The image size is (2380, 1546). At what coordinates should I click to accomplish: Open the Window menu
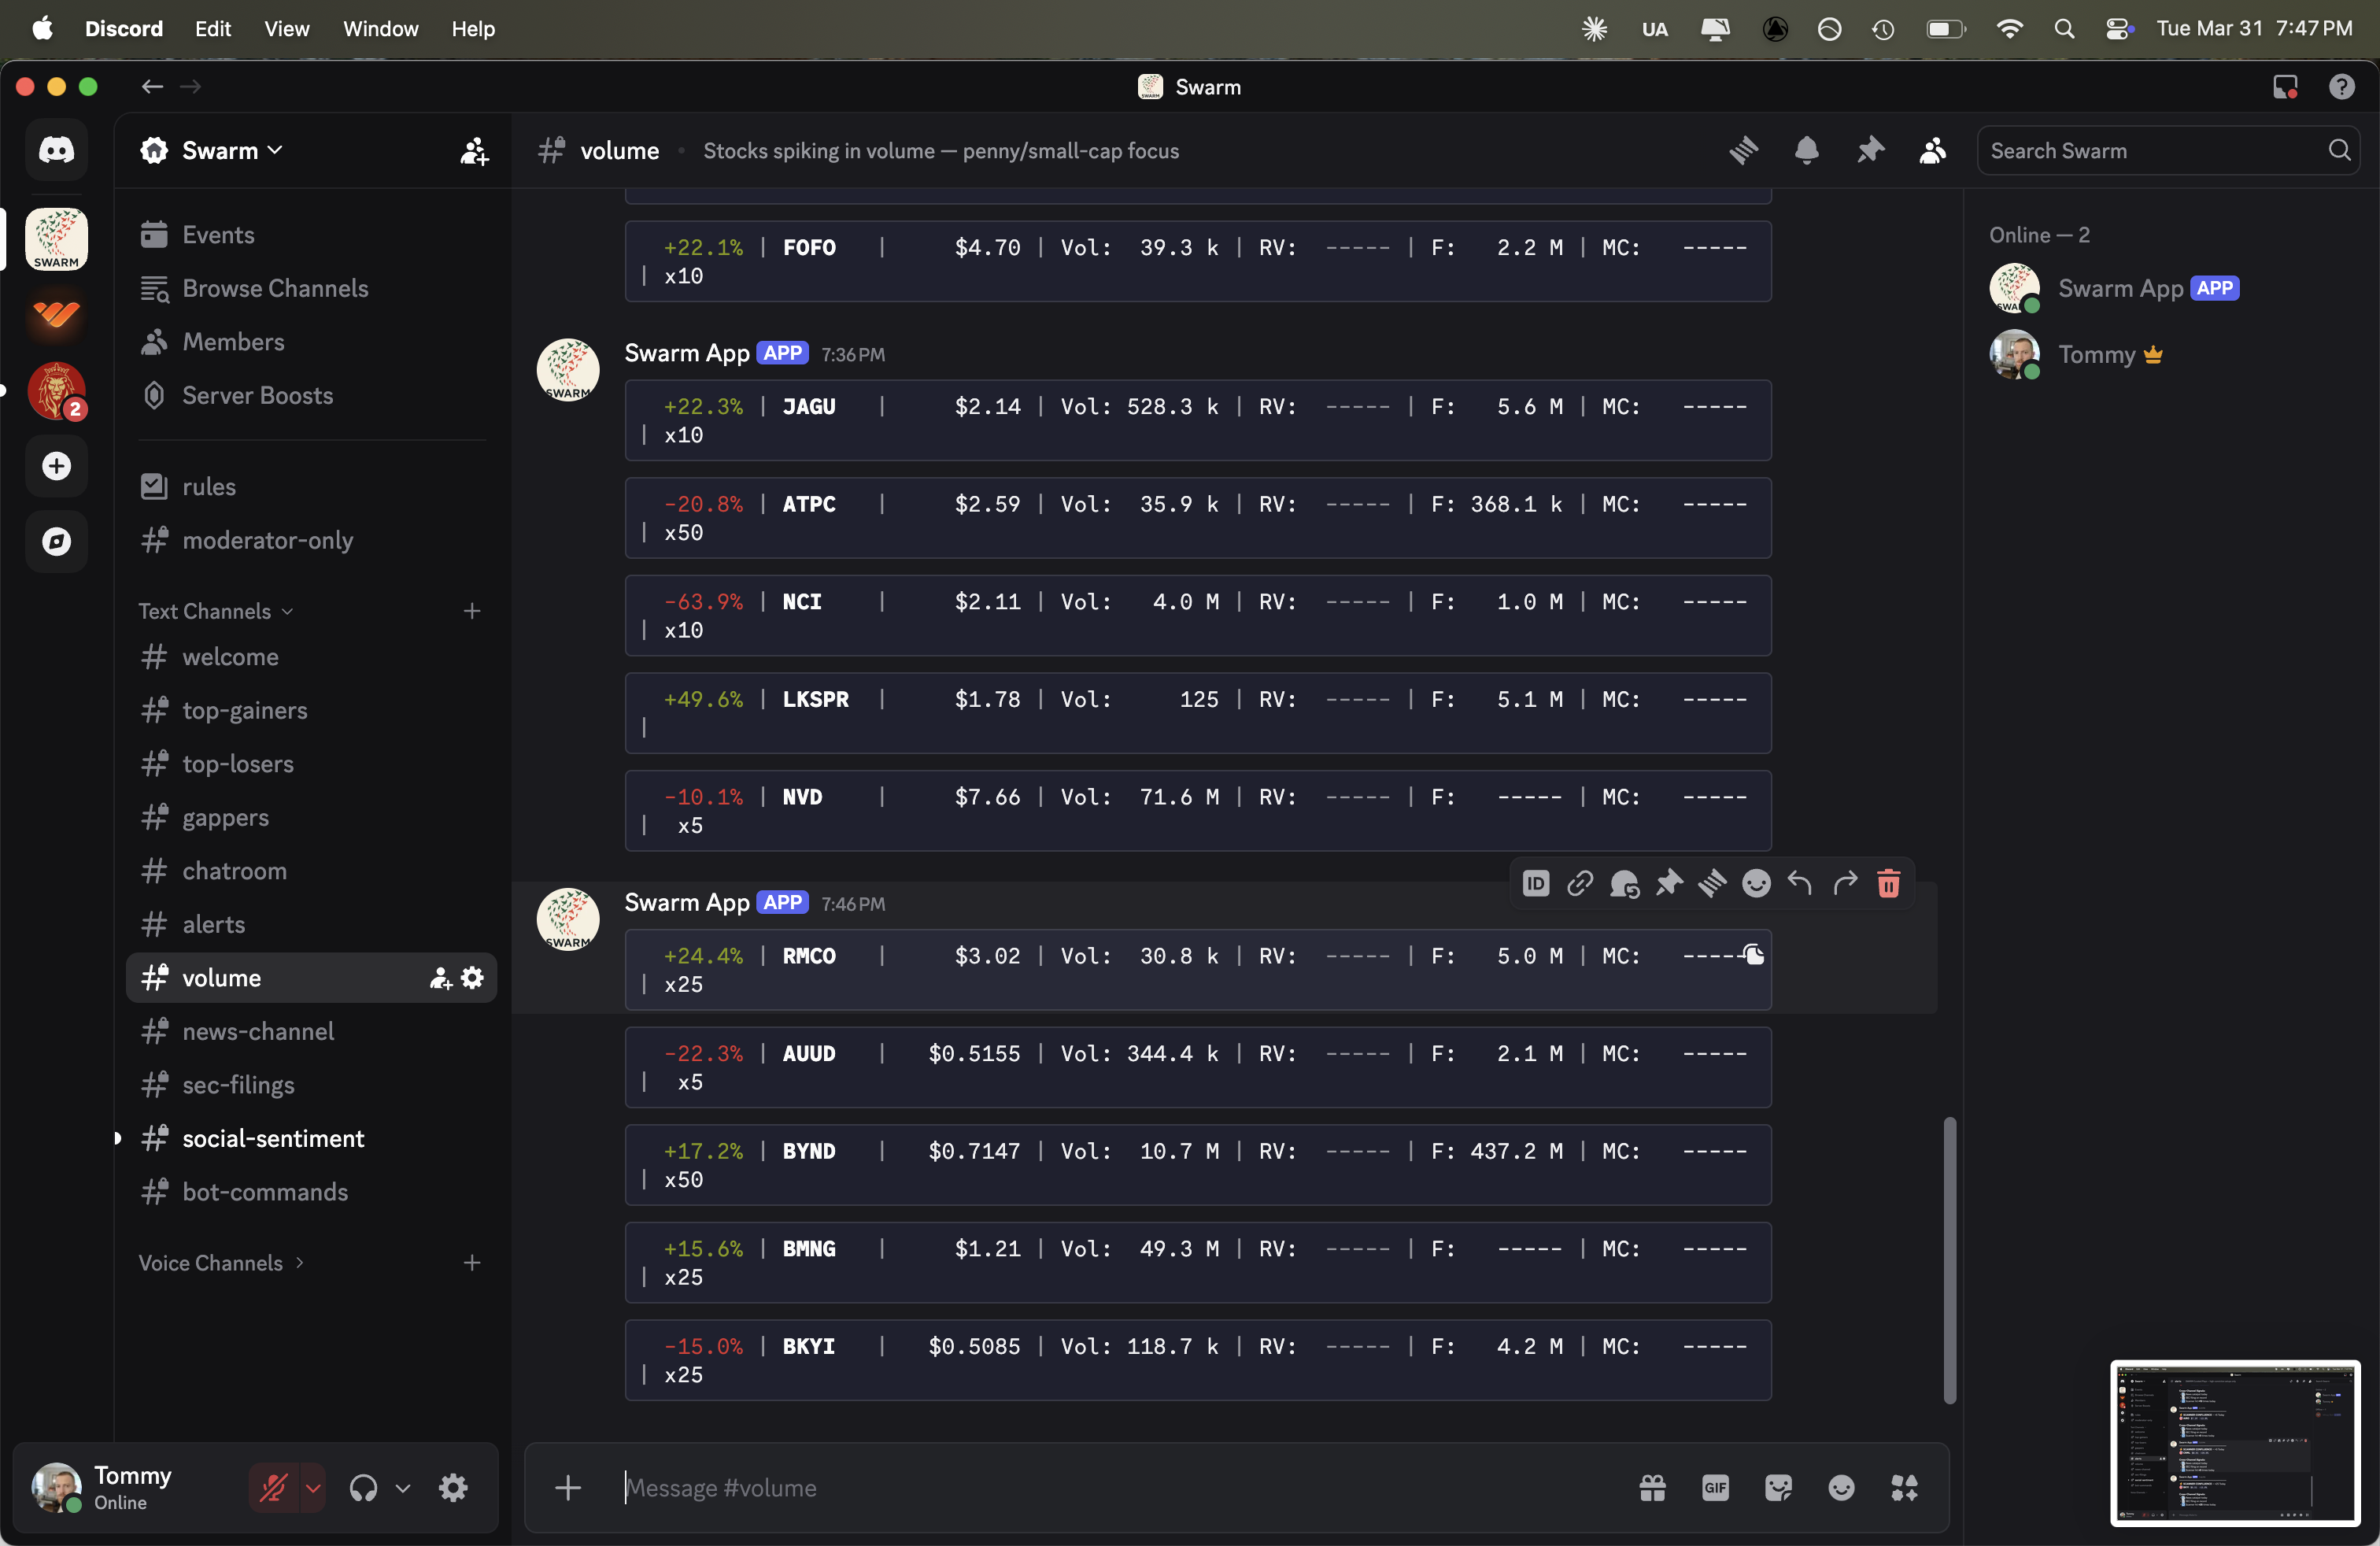click(380, 29)
